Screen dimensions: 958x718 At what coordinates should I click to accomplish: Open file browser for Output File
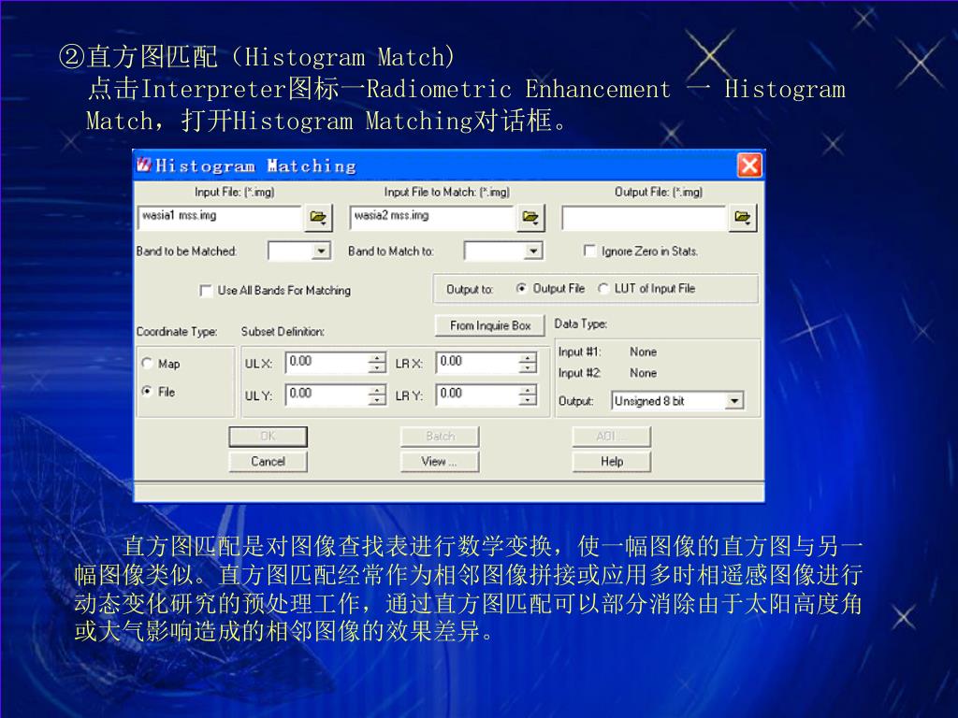pyautogui.click(x=742, y=217)
